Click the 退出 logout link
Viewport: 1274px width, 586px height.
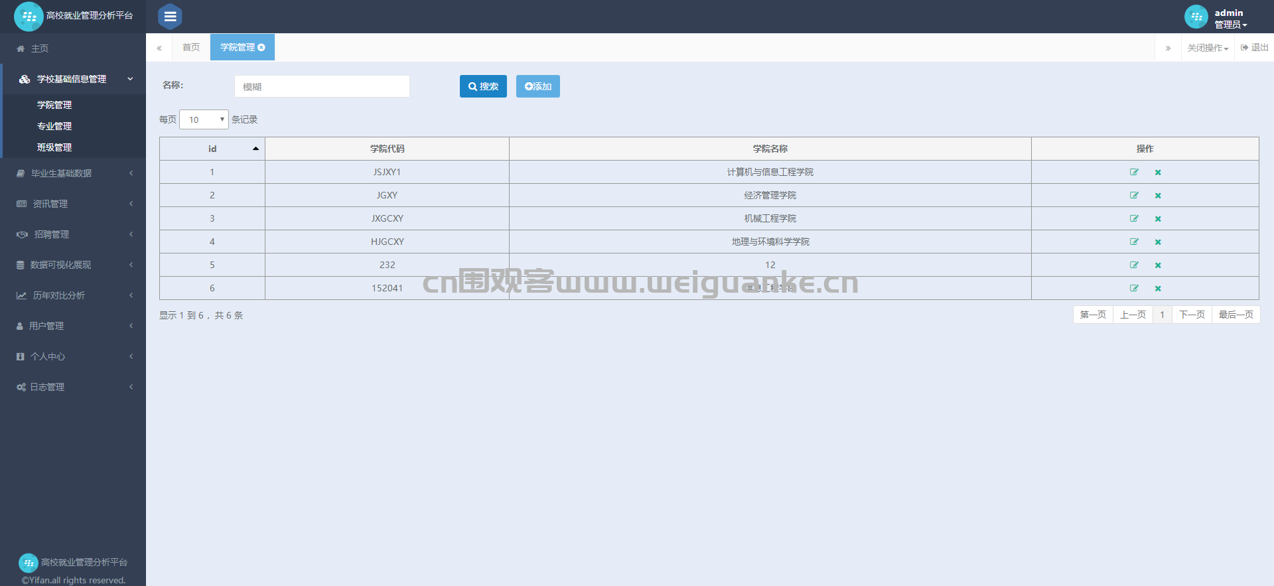click(x=1254, y=48)
